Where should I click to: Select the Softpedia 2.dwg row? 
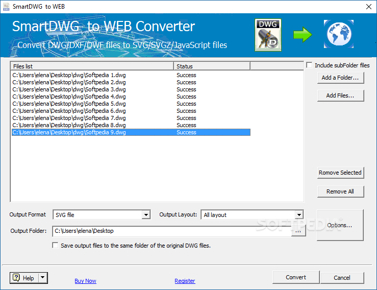click(131, 82)
